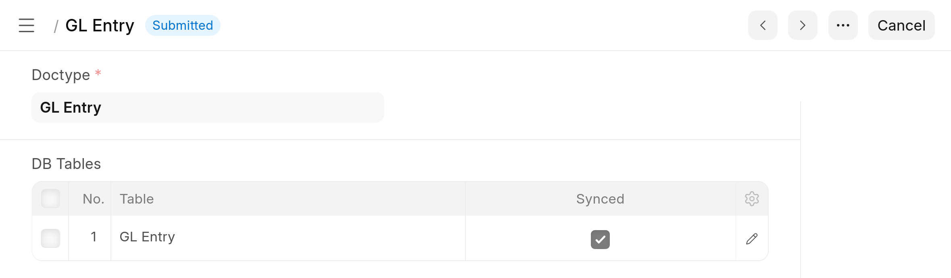Click the Submitted status badge
The width and height of the screenshot is (951, 278).
(x=183, y=25)
